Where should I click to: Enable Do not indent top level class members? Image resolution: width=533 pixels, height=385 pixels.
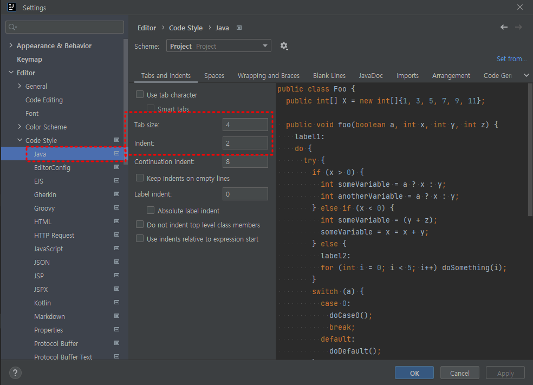[x=140, y=225]
